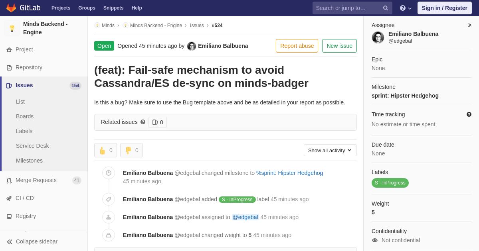Click the search magnifier icon
Image resolution: width=479 pixels, height=251 pixels.
[x=386, y=8]
